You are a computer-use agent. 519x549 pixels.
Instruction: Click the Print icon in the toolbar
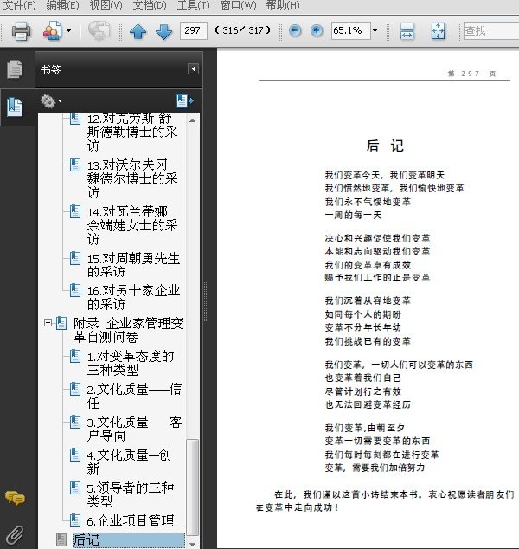(x=21, y=31)
